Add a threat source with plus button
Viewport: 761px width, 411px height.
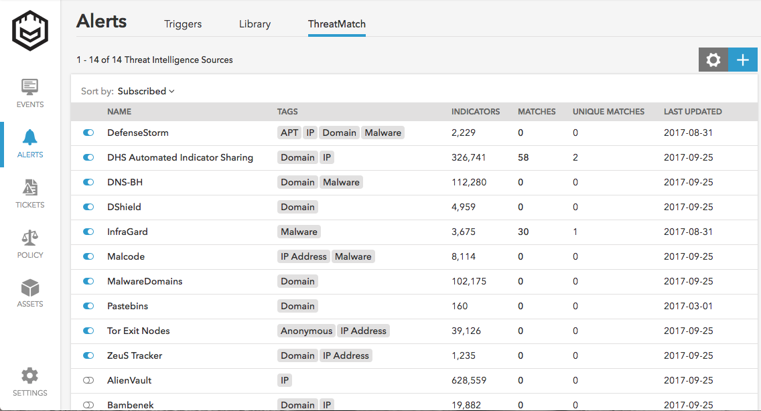point(743,60)
